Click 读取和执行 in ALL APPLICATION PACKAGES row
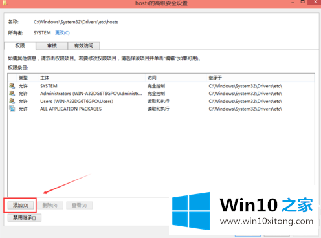This screenshot has height=238, width=321. point(159,109)
